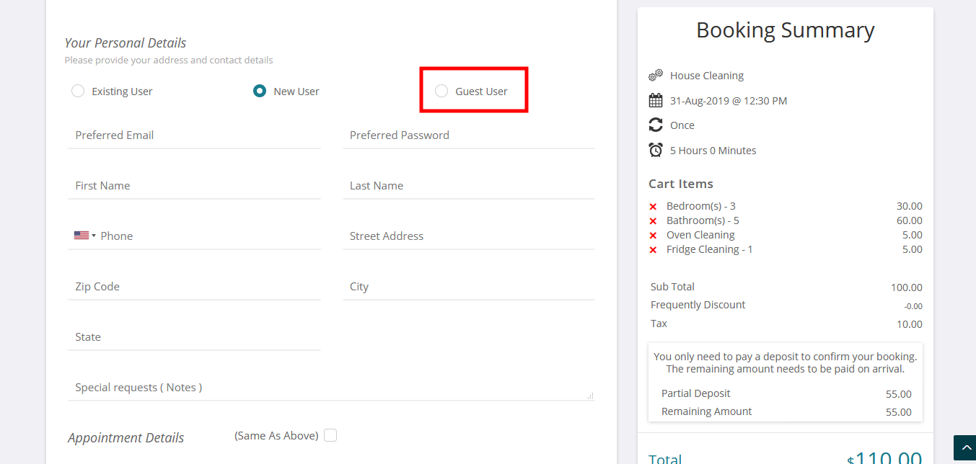Choose the Guest User radio option
The width and height of the screenshot is (976, 464).
tap(441, 91)
